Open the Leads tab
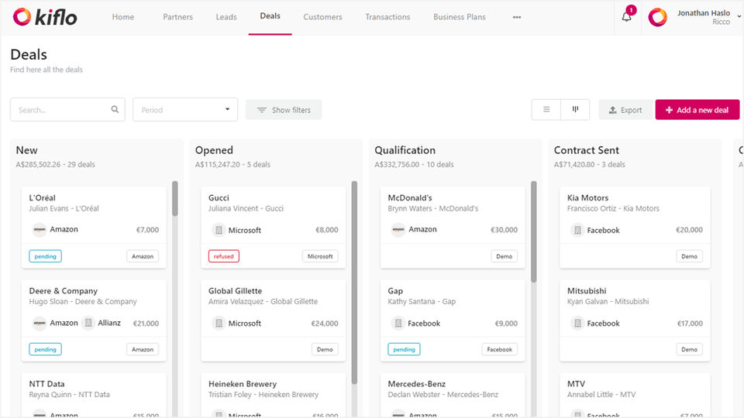 pyautogui.click(x=226, y=17)
